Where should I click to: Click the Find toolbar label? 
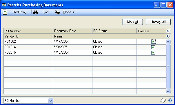[x=45, y=12]
